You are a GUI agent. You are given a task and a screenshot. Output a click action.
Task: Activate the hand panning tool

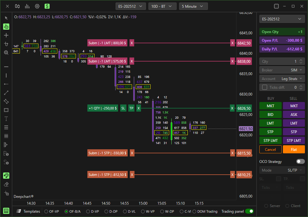[x=6, y=27]
